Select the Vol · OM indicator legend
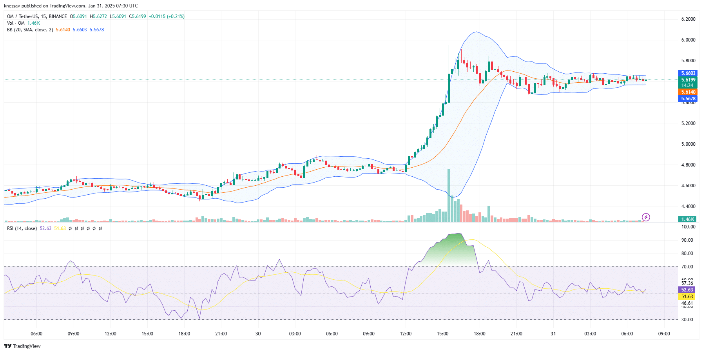 tap(16, 23)
